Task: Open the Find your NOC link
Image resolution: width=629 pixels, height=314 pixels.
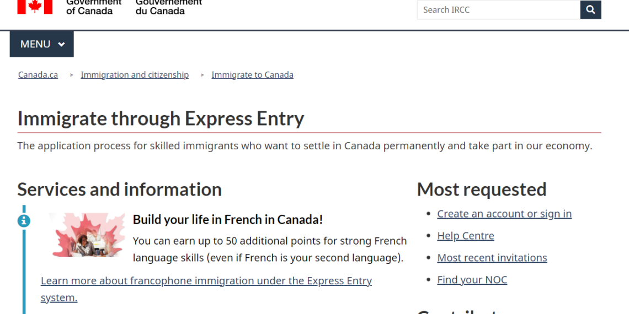Action: pos(472,280)
